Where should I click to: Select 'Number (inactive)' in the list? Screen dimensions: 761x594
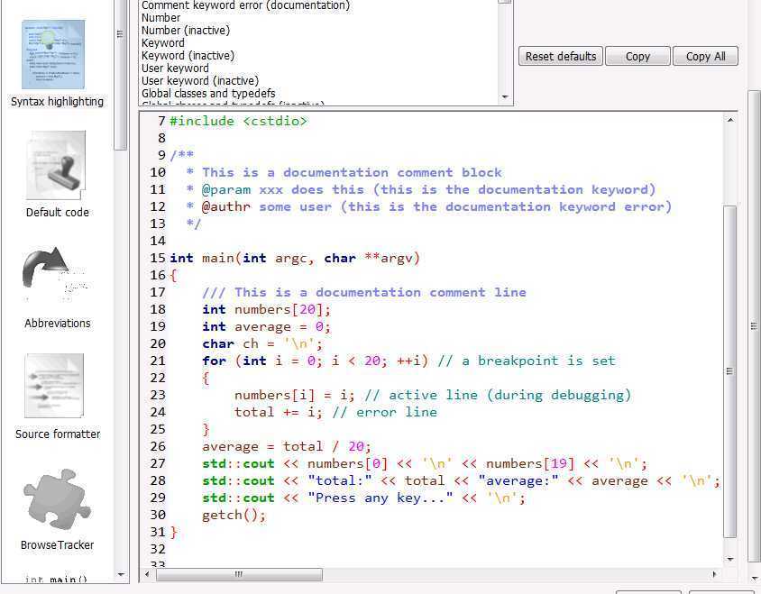tap(186, 30)
